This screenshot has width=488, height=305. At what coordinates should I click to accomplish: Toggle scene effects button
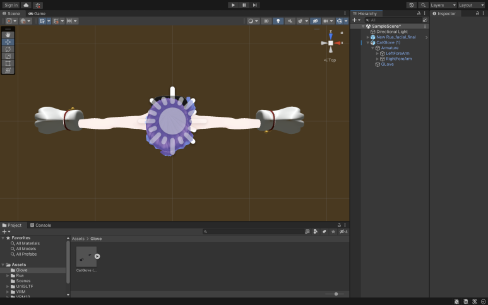(300, 21)
